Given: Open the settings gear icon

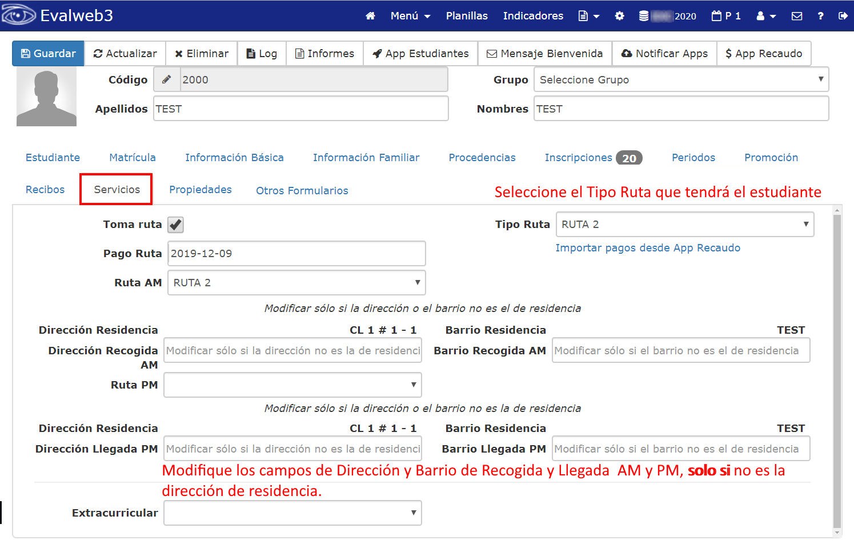Looking at the screenshot, I should 619,15.
